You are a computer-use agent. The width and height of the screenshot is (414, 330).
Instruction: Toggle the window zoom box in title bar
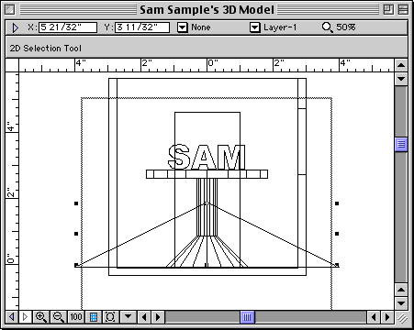coord(388,10)
